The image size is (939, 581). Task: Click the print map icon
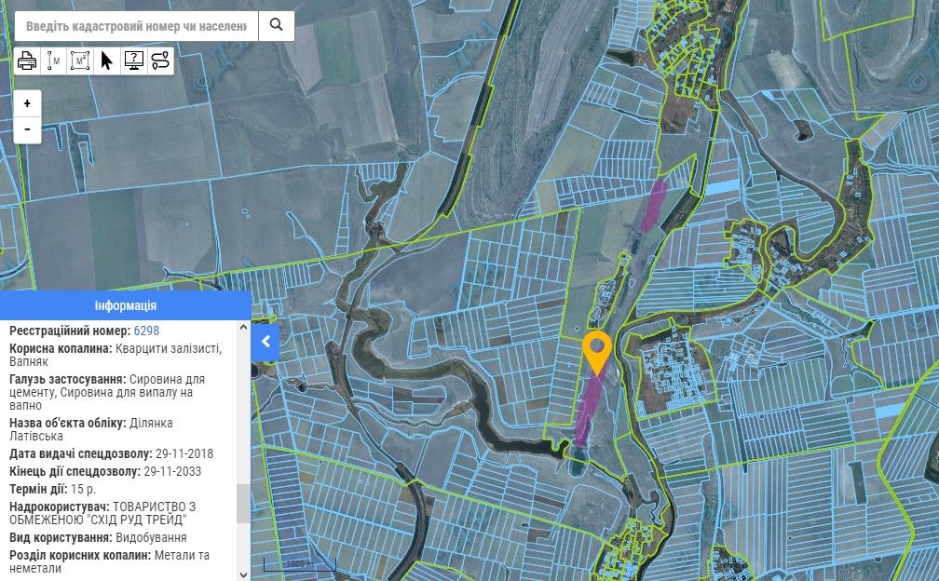[28, 61]
